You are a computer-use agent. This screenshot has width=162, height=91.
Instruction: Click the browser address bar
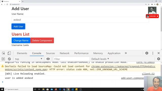[x=77, y=4]
